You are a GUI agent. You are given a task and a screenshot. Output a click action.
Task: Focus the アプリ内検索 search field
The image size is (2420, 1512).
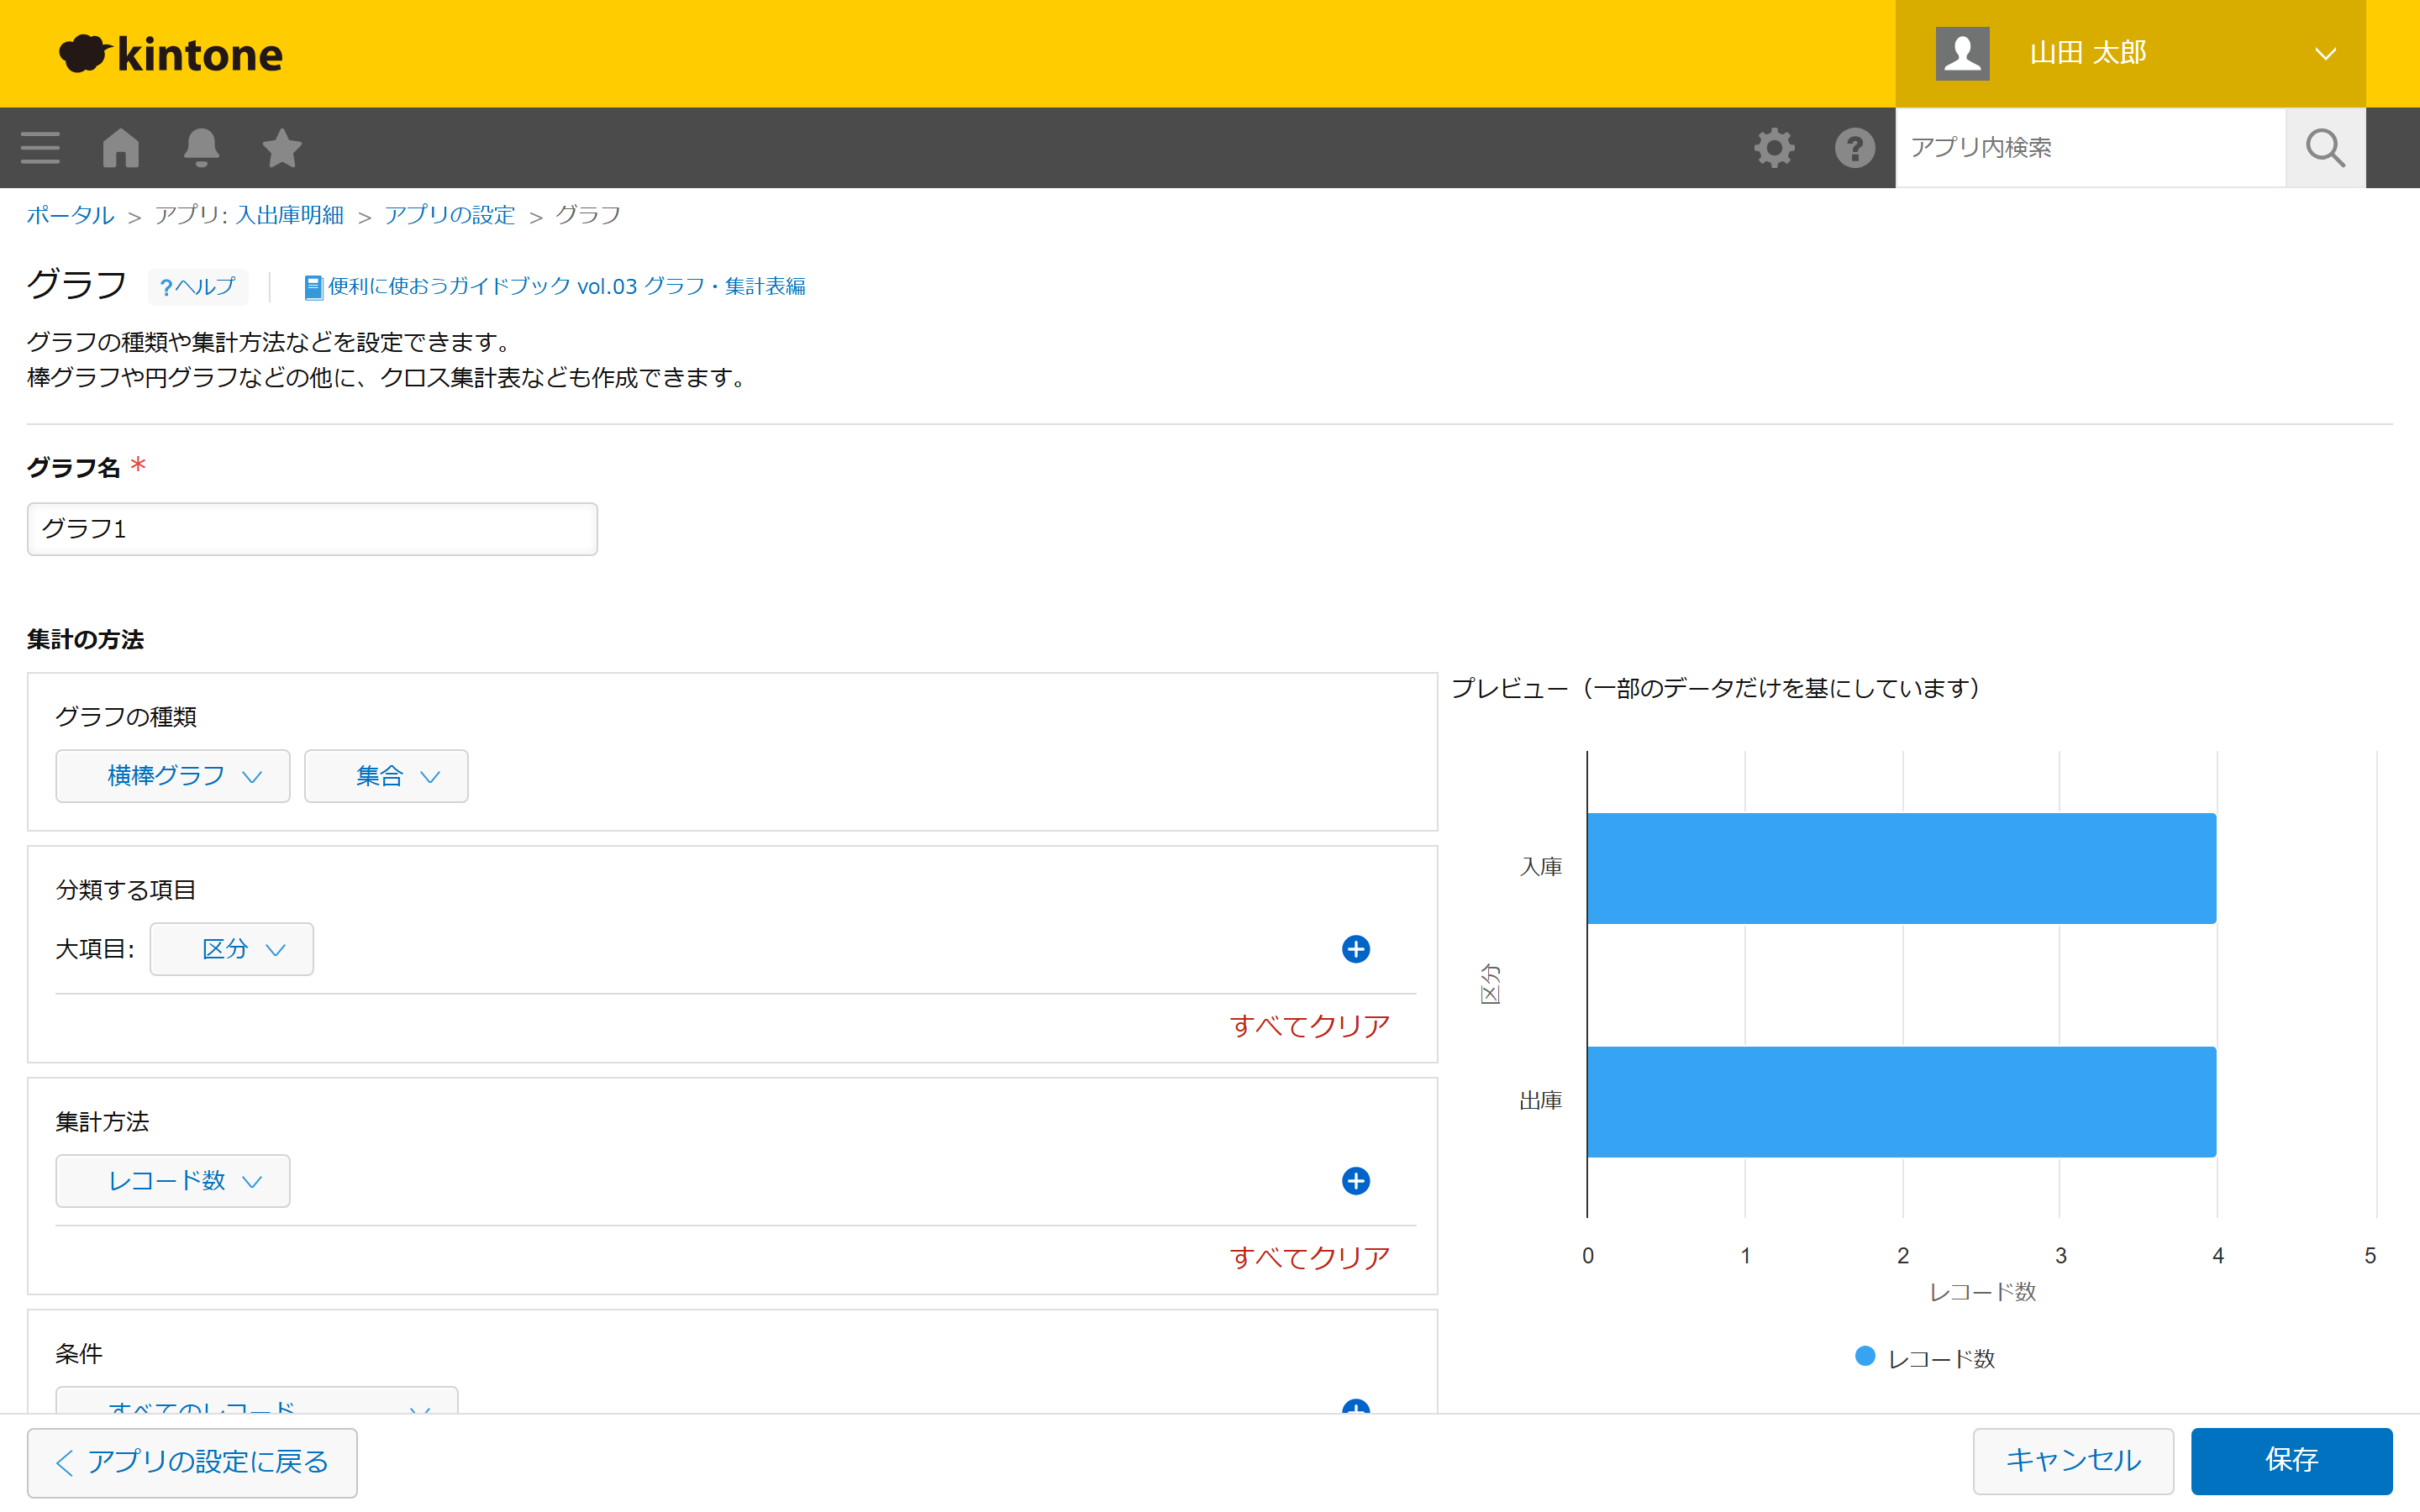[2090, 148]
